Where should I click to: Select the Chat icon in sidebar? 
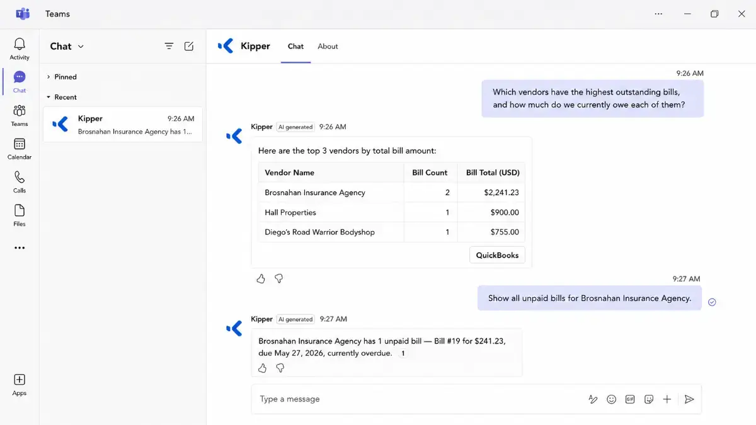click(x=20, y=77)
